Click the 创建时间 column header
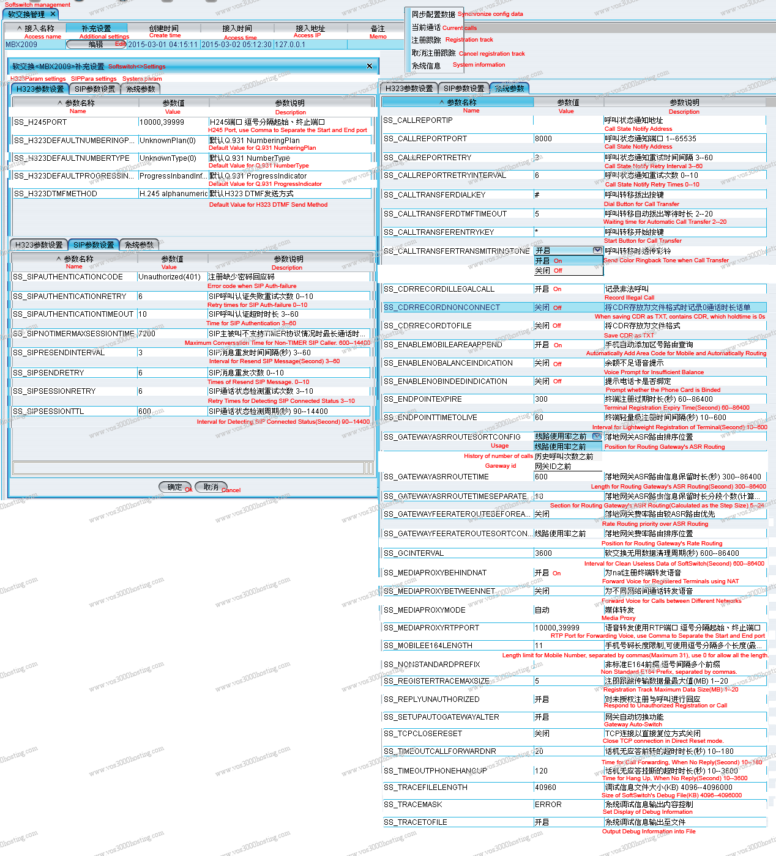Viewport: 776px width, 856px height. (x=164, y=28)
